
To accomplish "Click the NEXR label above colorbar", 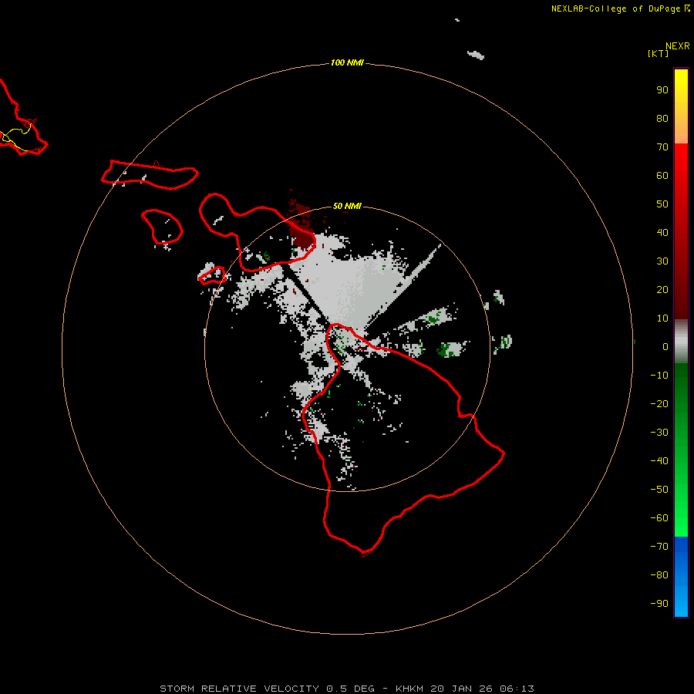I will pyautogui.click(x=678, y=46).
